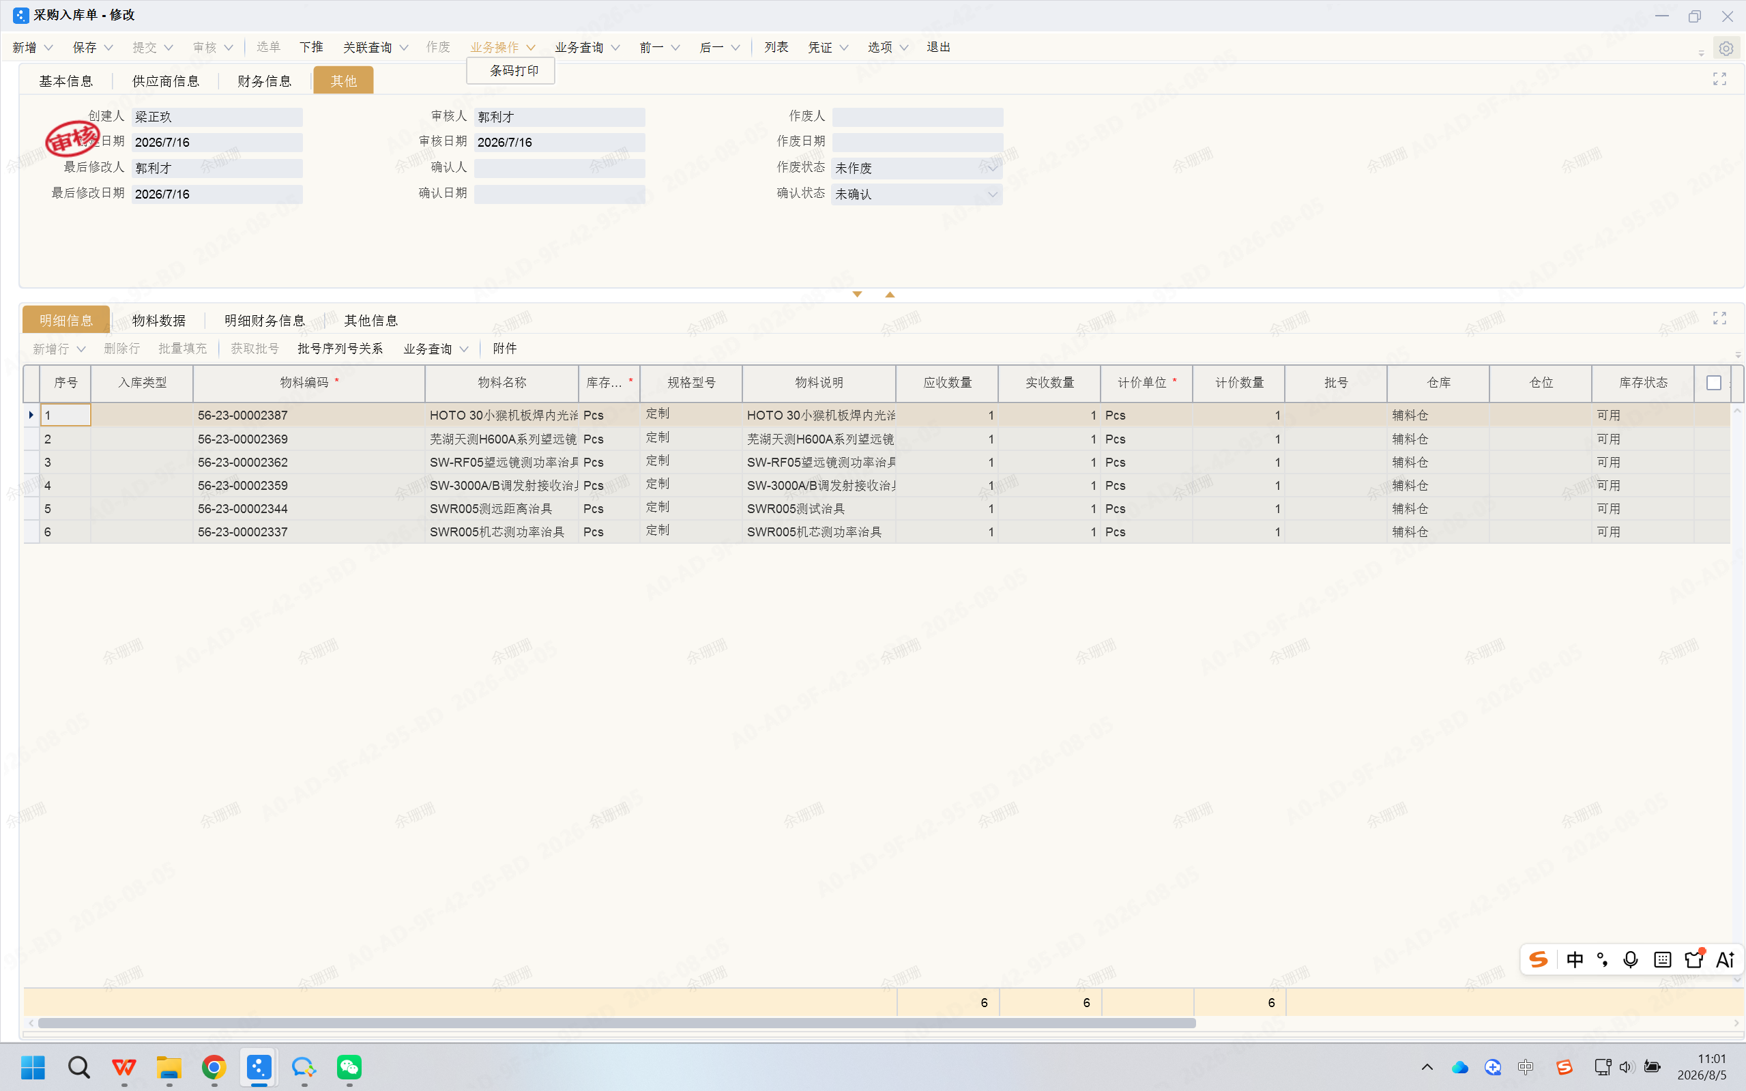Open 明细财务信息 tab
The image size is (1746, 1091).
point(264,321)
